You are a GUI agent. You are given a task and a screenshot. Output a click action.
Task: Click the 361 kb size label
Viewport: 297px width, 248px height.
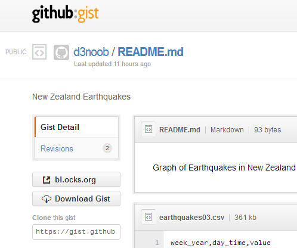pos(245,218)
